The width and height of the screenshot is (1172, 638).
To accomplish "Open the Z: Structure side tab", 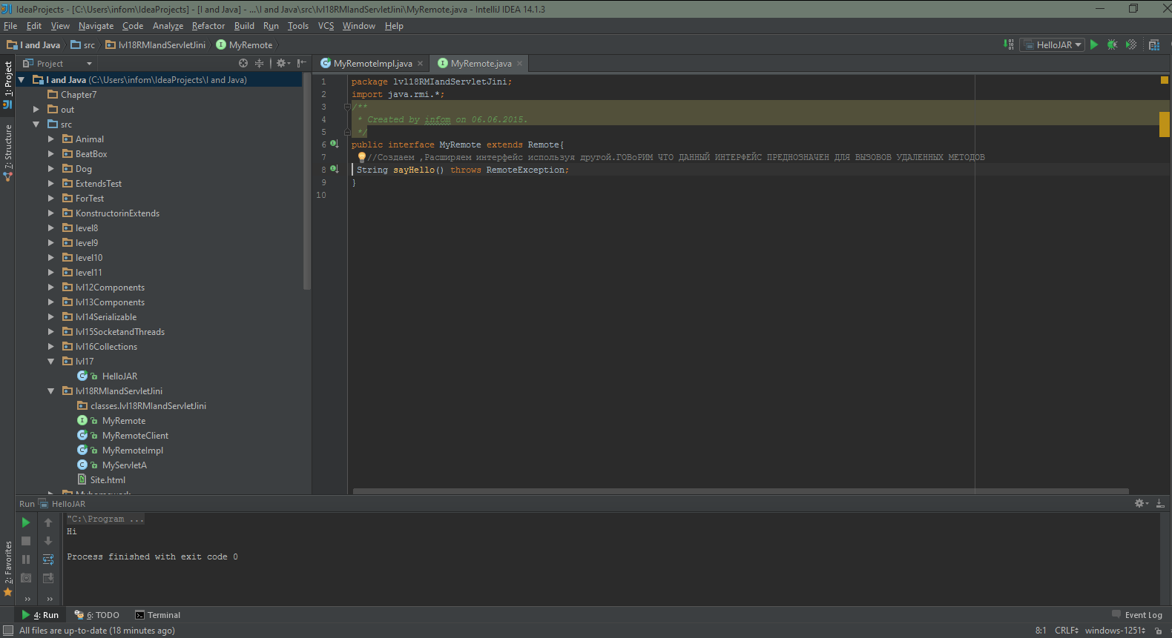I will coord(7,152).
